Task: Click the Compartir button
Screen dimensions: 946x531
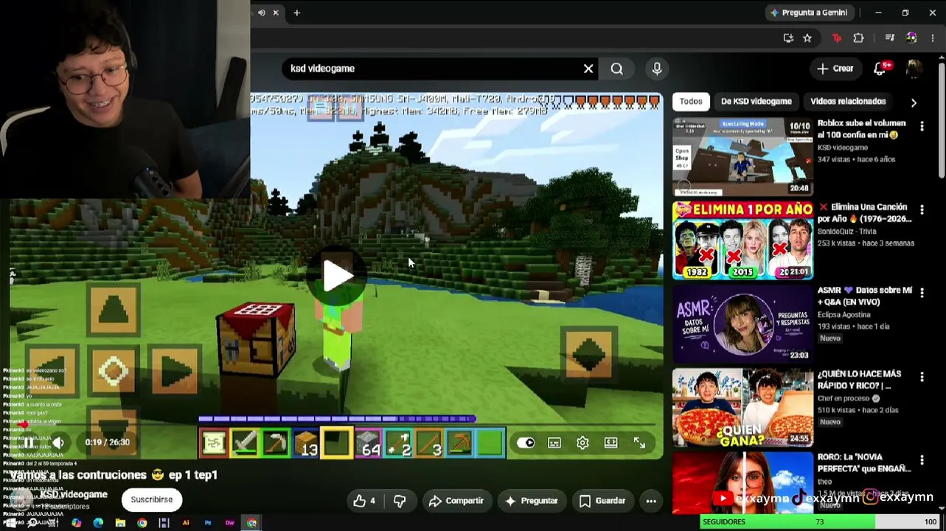Action: click(x=456, y=501)
